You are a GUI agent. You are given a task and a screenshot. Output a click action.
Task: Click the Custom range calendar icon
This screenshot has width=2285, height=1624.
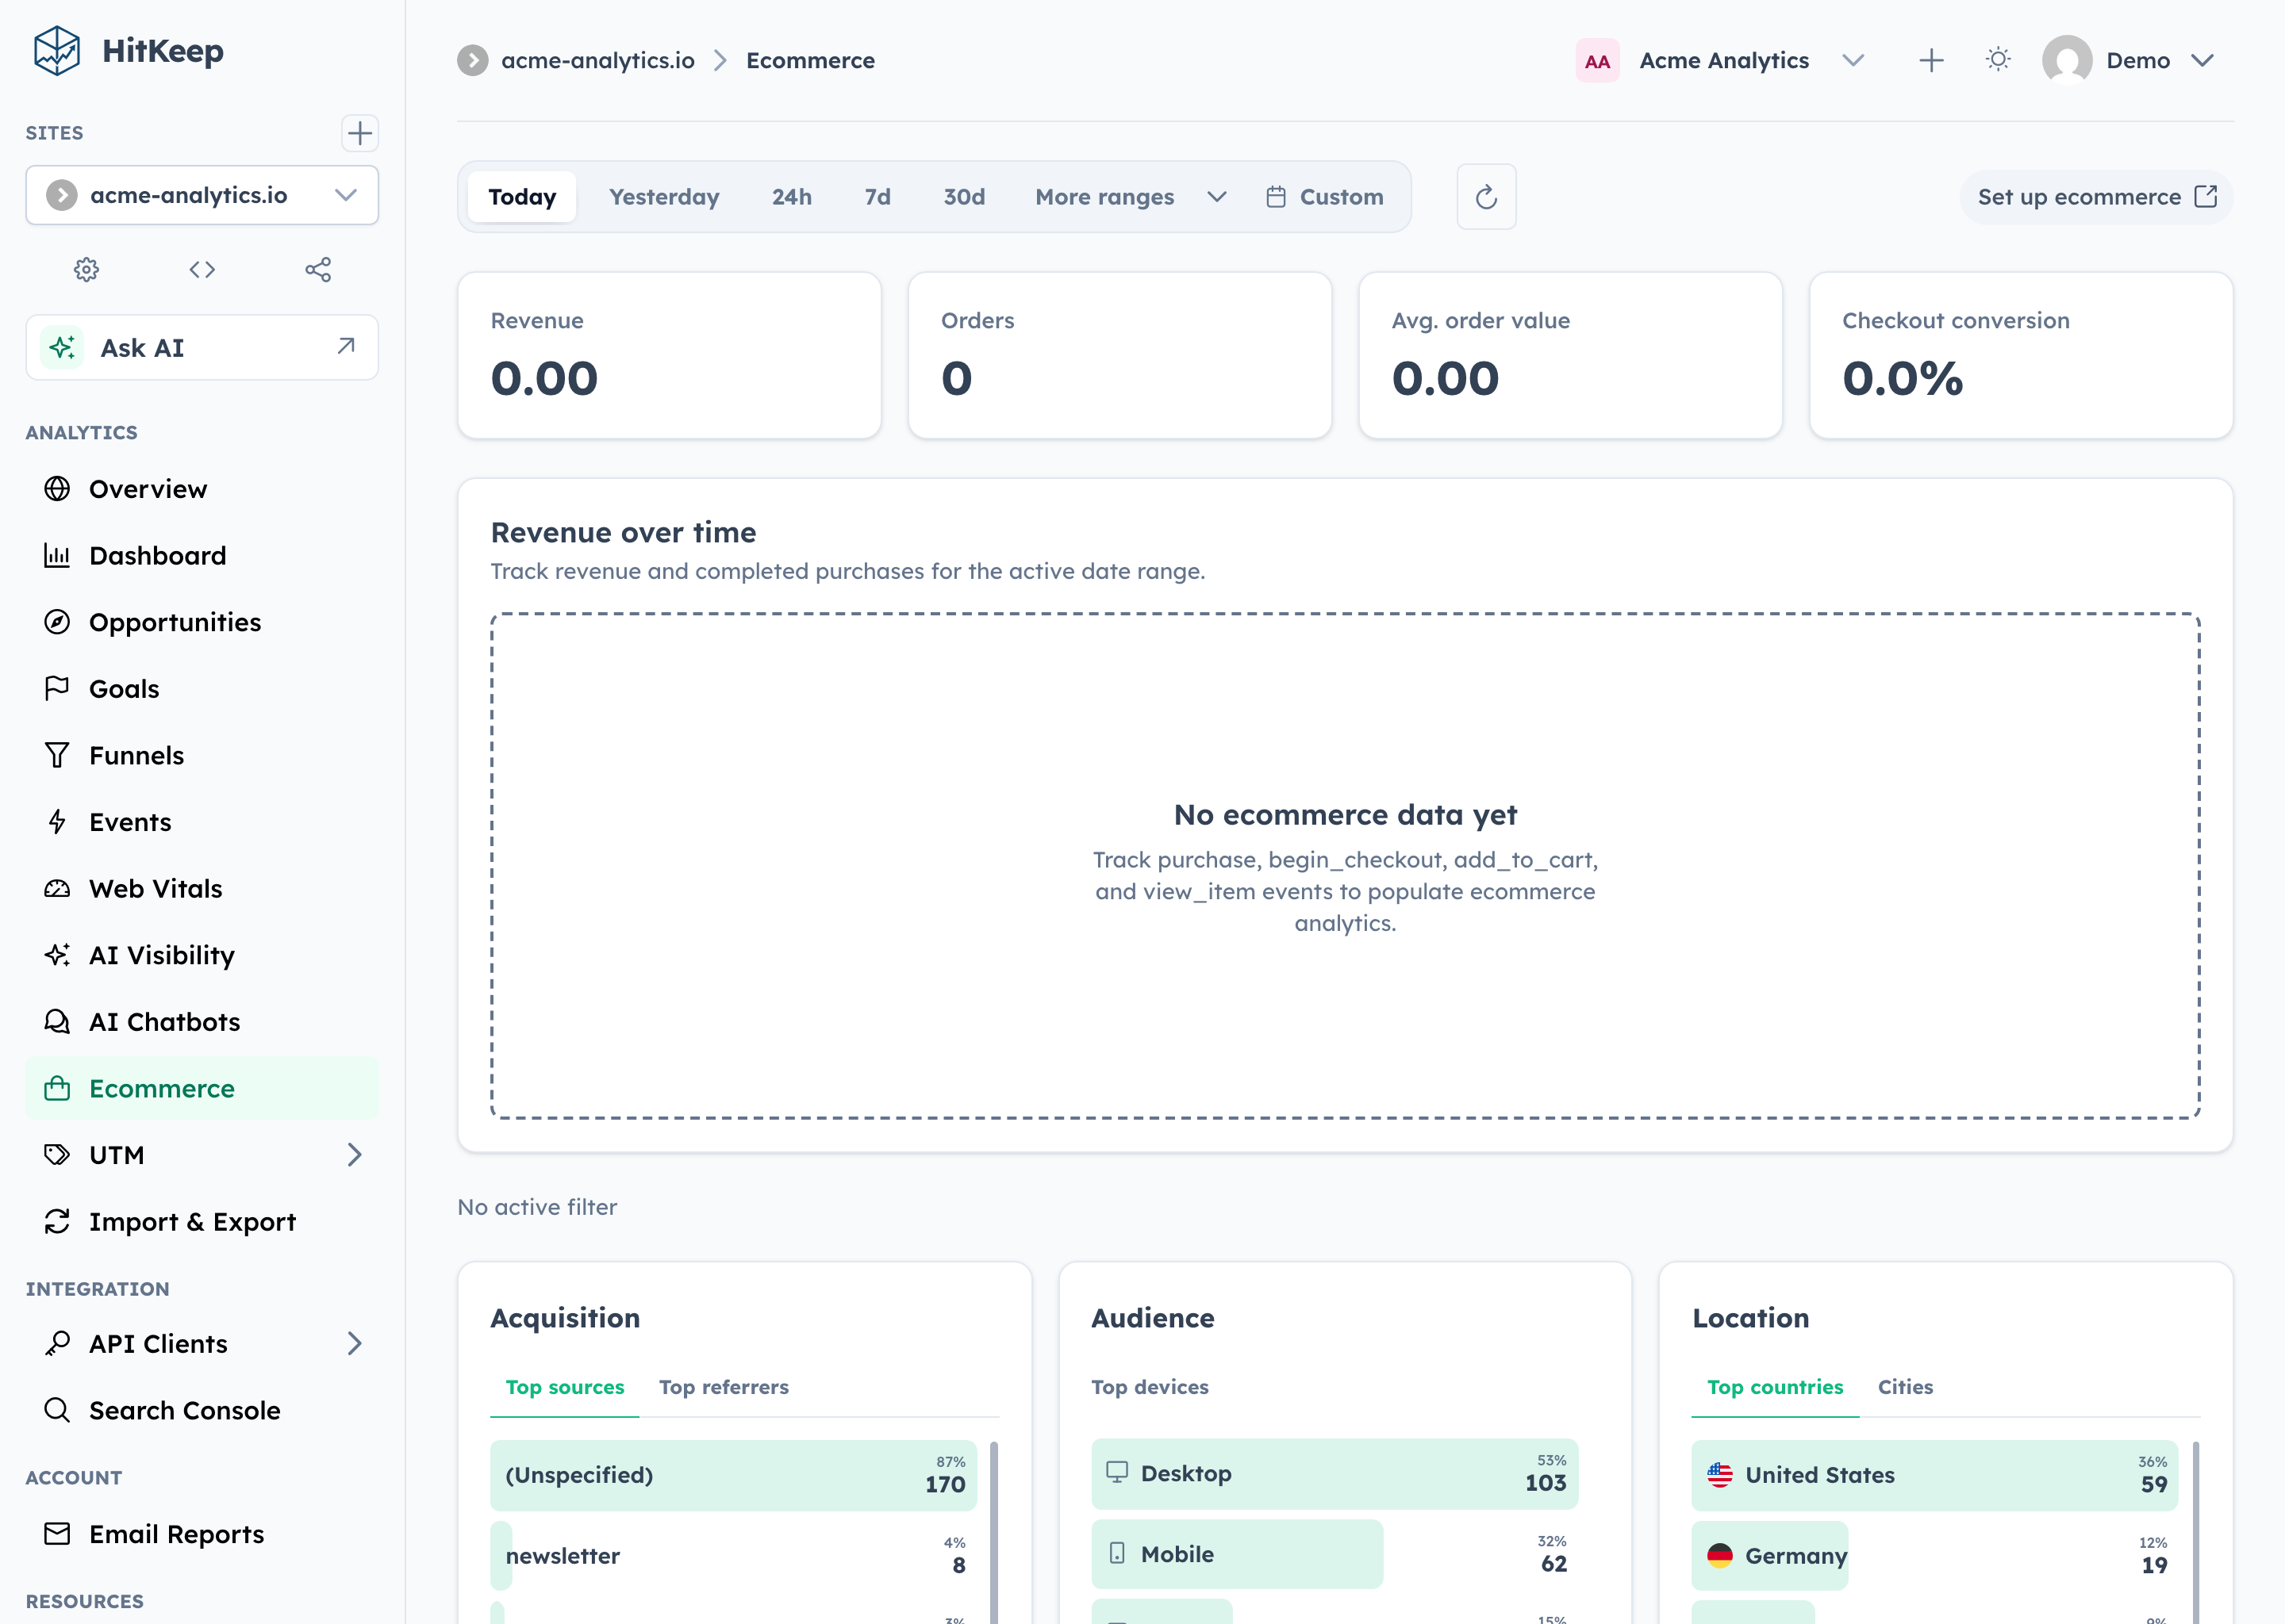1276,197
